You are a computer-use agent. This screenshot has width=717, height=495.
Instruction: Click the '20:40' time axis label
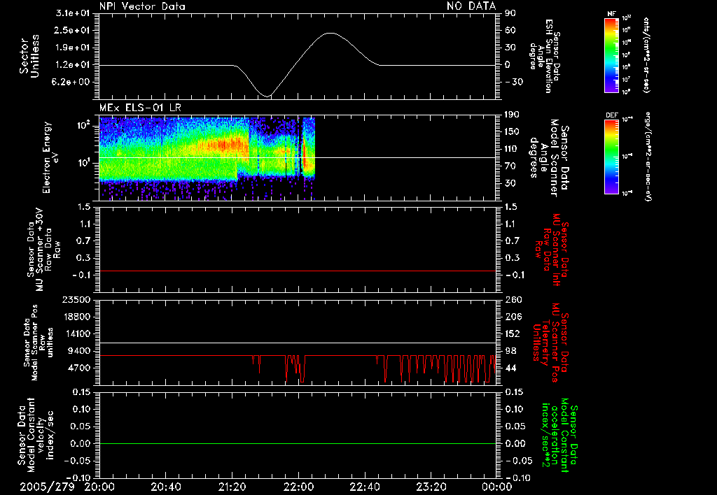tap(165, 487)
